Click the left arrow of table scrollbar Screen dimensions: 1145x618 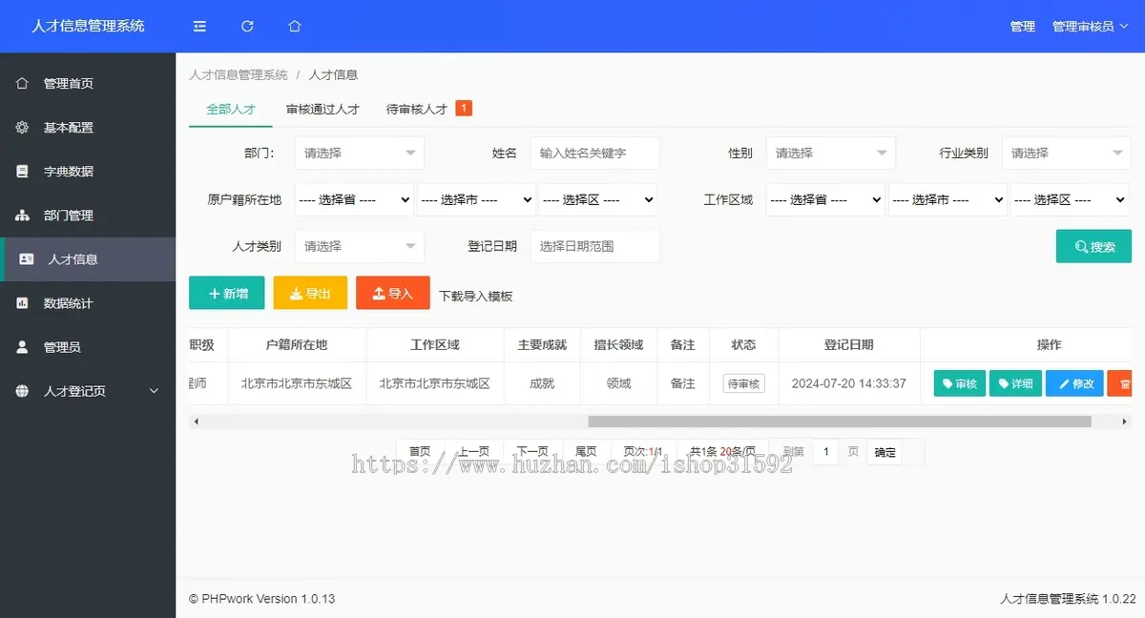pyautogui.click(x=196, y=422)
